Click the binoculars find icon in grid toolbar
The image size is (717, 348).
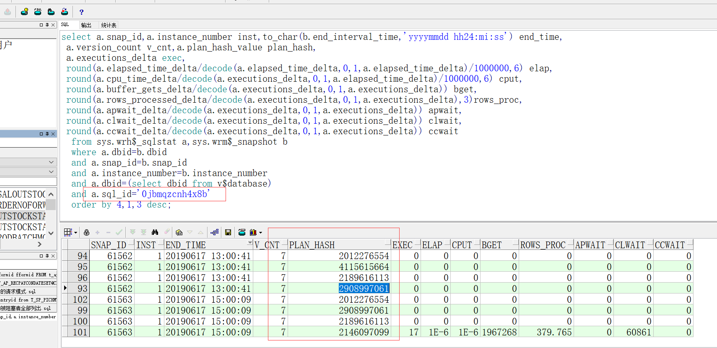click(155, 232)
